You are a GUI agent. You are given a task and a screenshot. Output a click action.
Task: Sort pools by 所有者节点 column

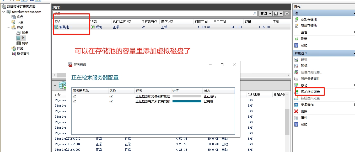click(x=150, y=22)
